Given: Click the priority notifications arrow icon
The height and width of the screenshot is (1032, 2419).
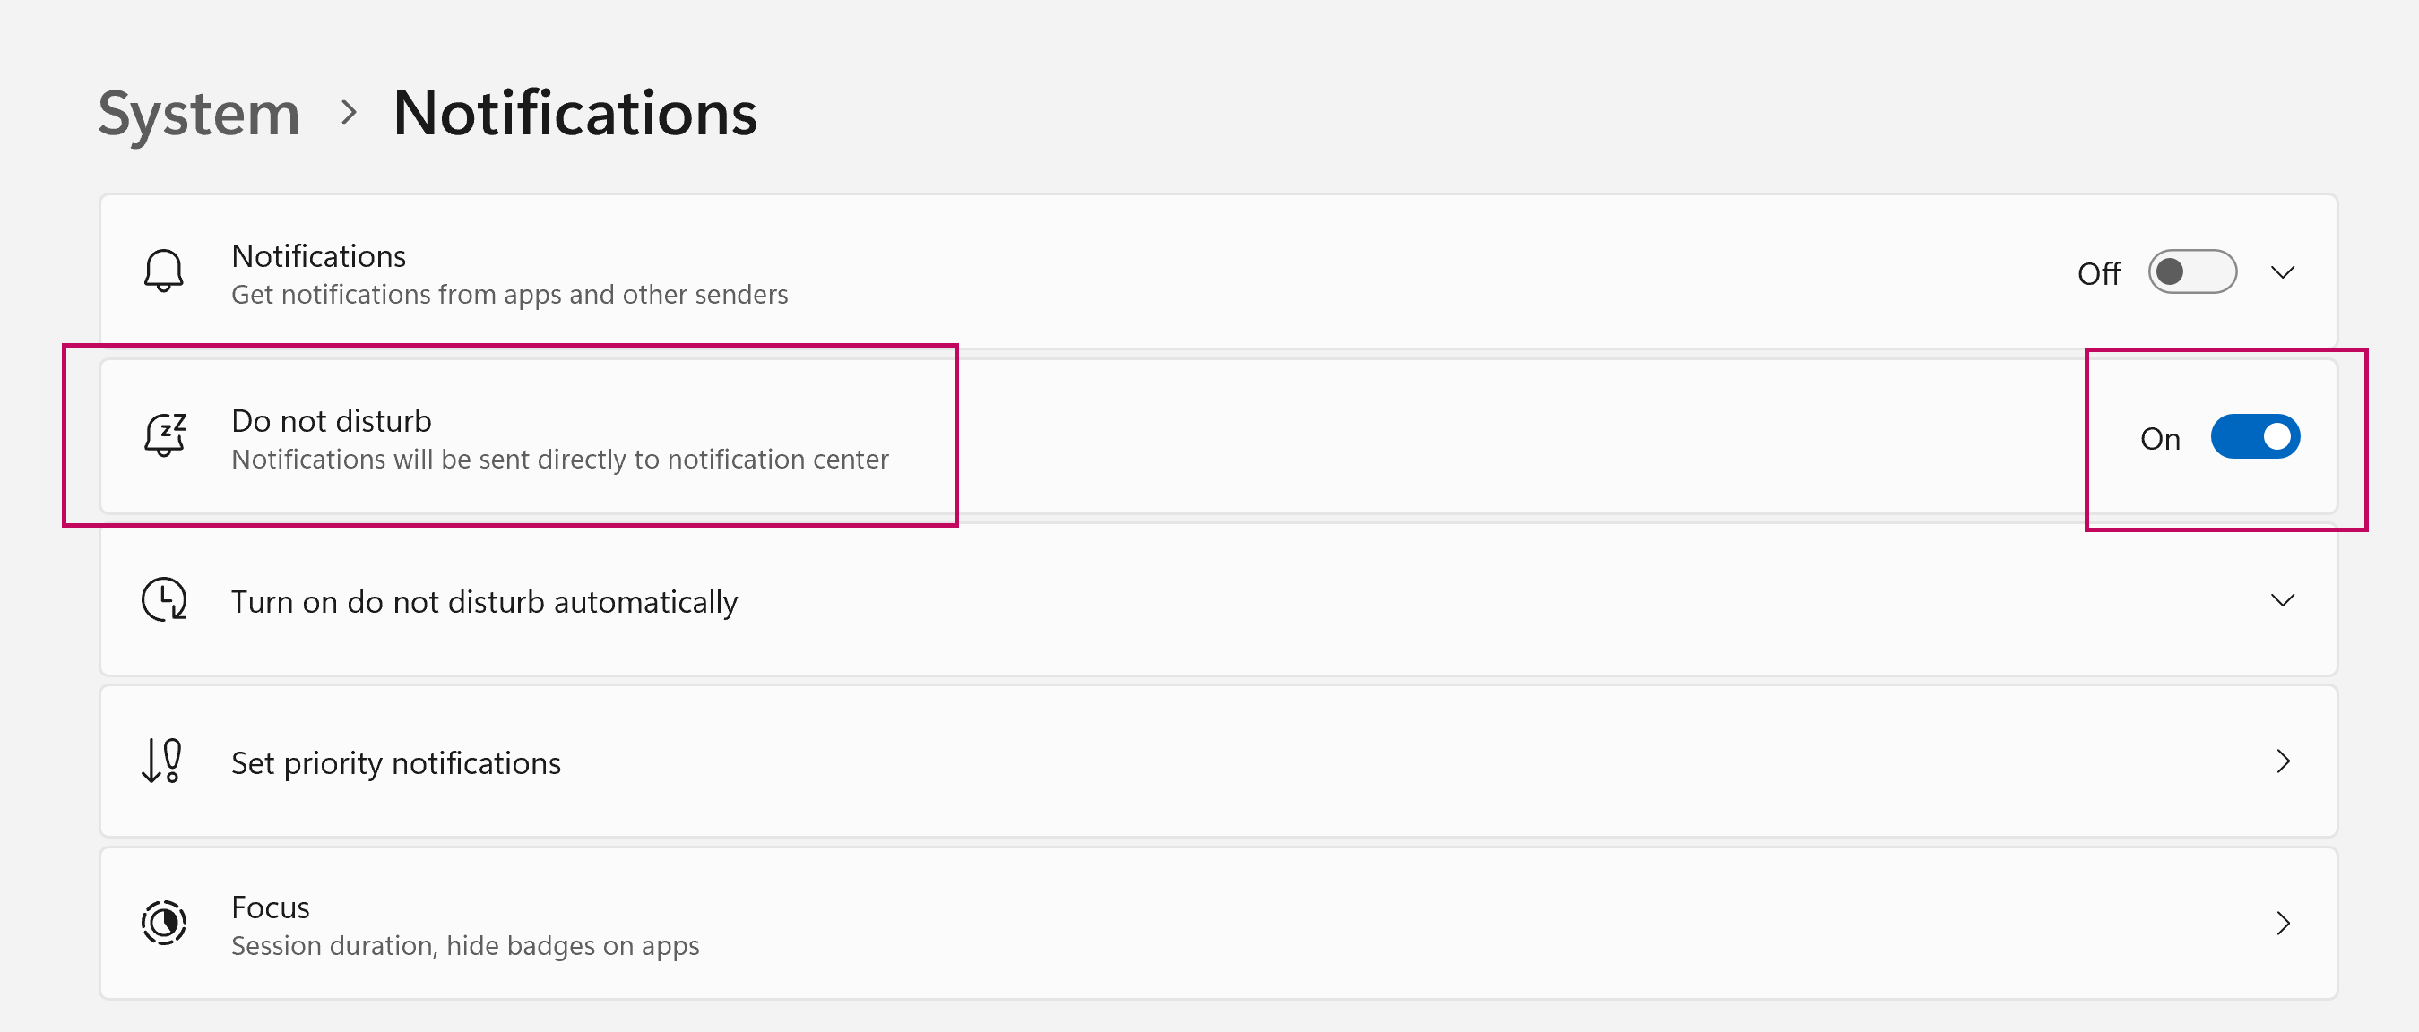Looking at the screenshot, I should 161,761.
